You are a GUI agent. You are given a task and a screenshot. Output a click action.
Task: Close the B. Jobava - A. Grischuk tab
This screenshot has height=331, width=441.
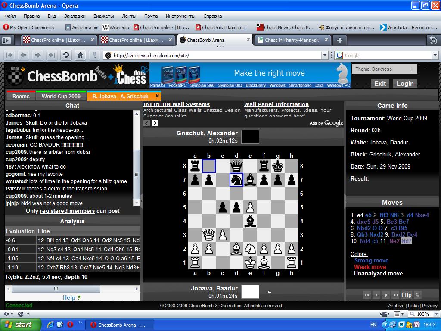pyautogui.click(x=158, y=96)
